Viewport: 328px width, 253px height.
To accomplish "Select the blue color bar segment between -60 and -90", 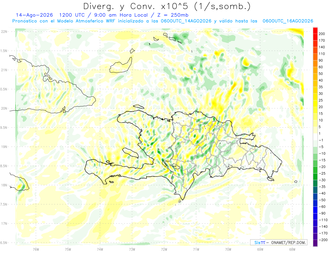I will [x=315, y=210].
